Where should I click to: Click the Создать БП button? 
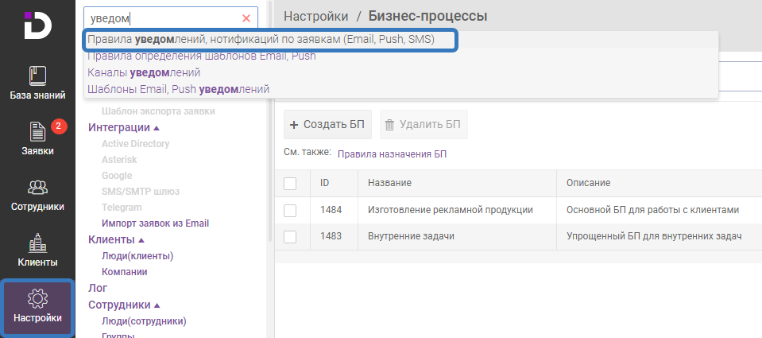click(327, 125)
